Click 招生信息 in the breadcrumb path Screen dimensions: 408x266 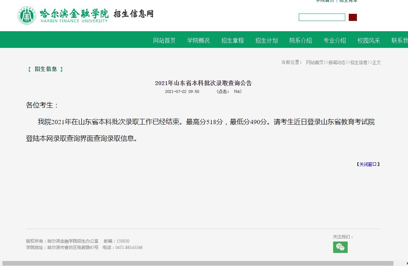359,62
